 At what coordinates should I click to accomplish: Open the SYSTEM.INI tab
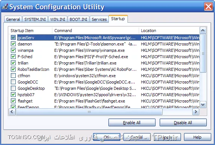point(35,19)
